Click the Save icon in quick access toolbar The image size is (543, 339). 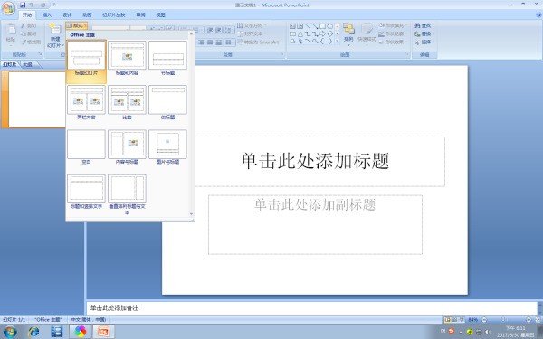click(x=23, y=5)
